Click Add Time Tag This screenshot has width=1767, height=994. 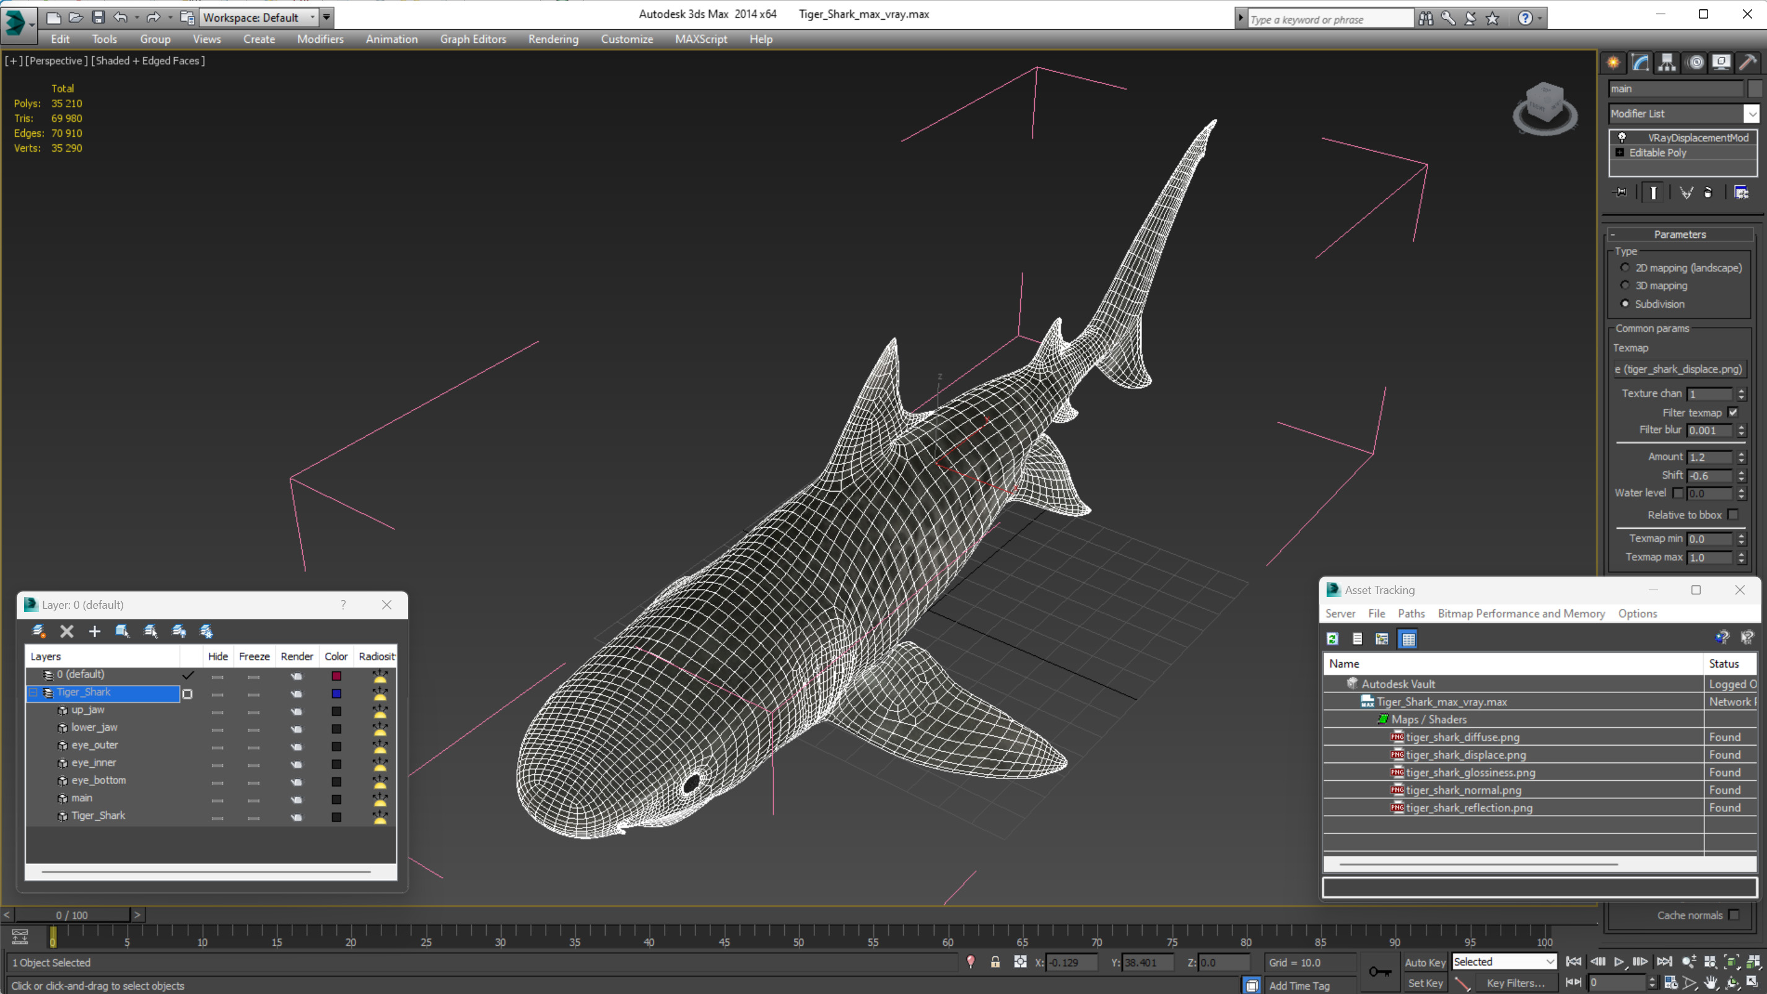[x=1299, y=986]
